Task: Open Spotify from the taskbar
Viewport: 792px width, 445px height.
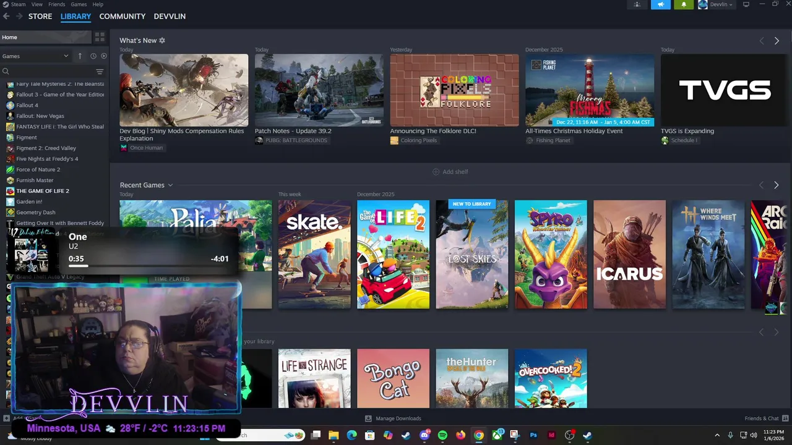Action: click(x=442, y=435)
